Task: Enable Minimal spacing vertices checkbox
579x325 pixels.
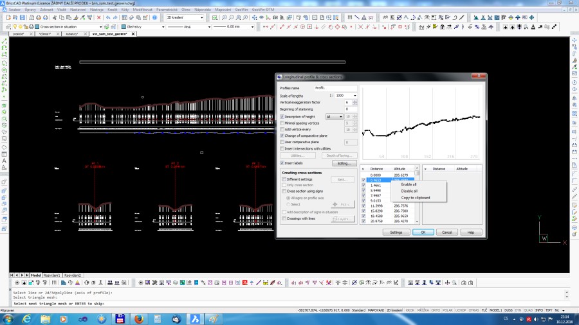Action: [x=282, y=123]
